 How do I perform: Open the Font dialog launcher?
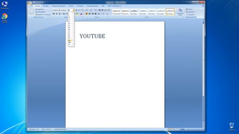point(83,17)
